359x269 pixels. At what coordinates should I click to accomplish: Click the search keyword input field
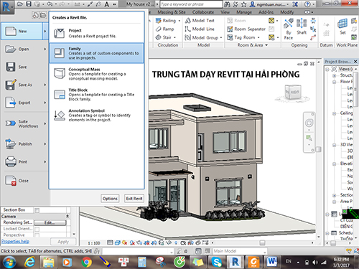191,4
